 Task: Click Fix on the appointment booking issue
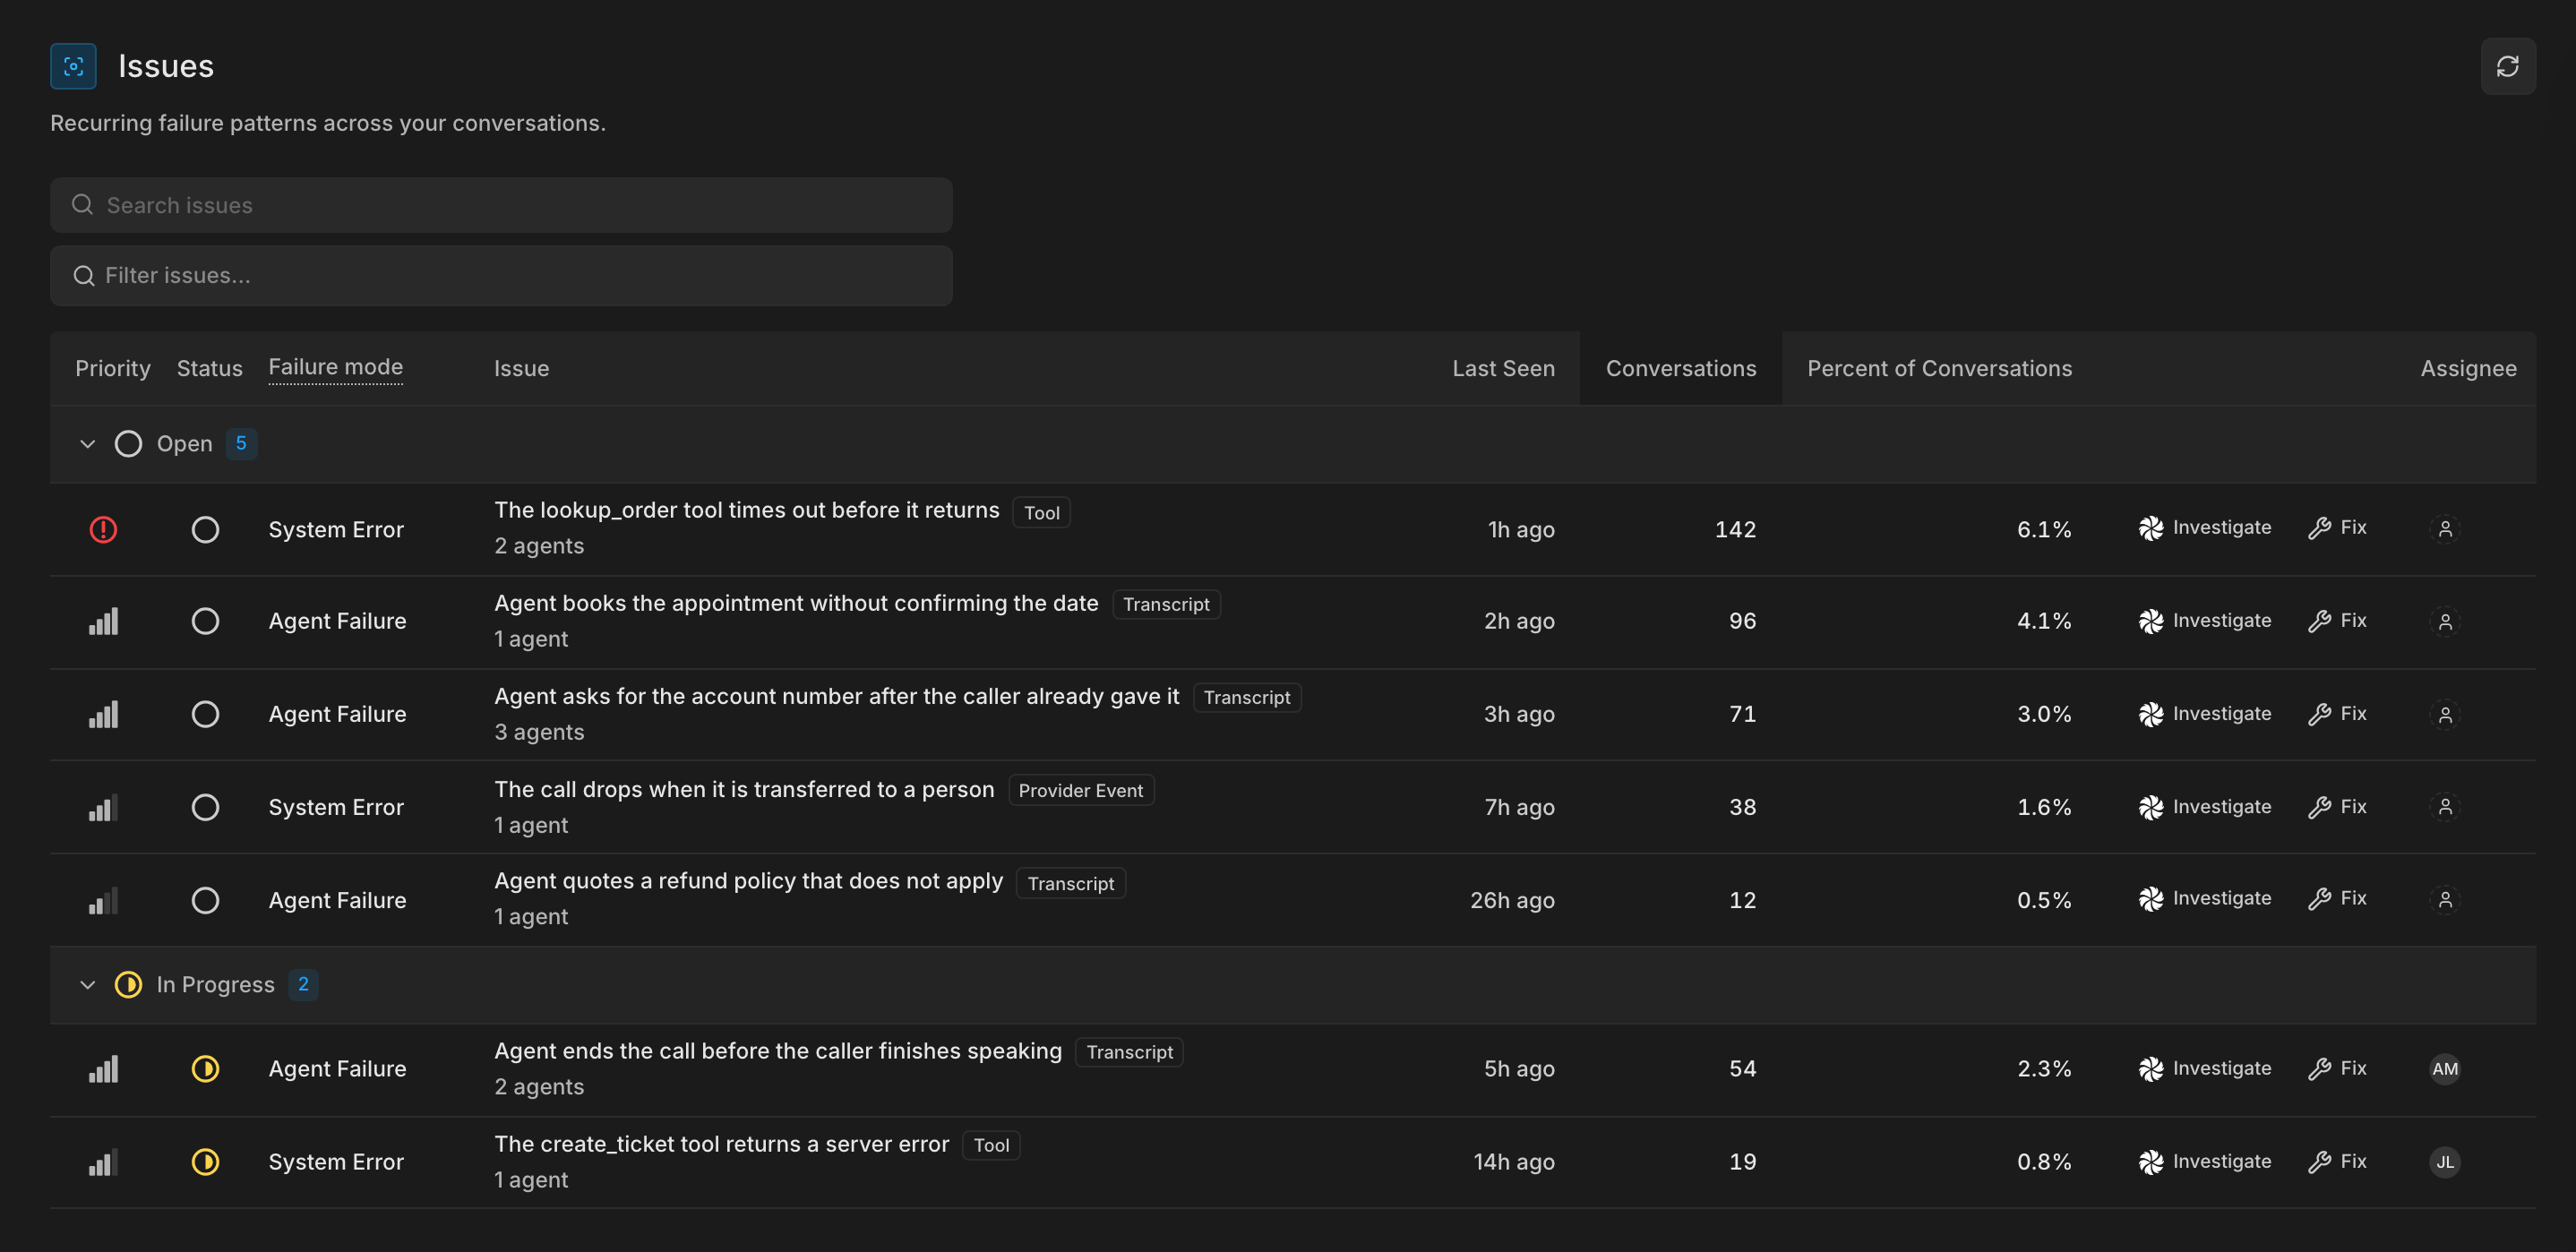pos(2337,620)
